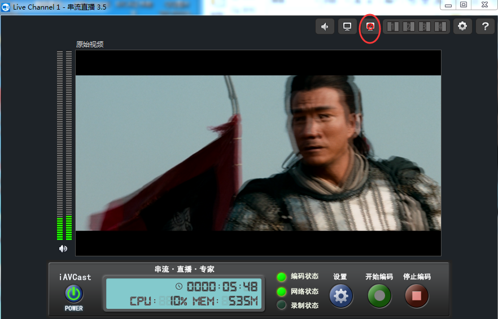
Task: Click the 录制状态 label
Action: [304, 305]
